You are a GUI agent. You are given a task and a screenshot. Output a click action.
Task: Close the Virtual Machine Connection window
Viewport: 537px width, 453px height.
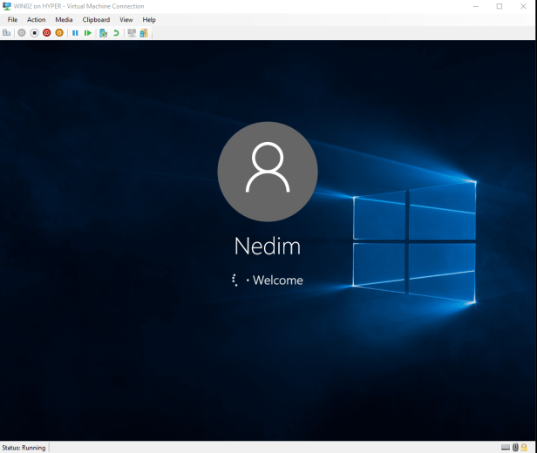click(523, 6)
